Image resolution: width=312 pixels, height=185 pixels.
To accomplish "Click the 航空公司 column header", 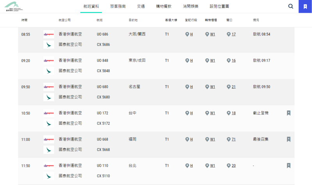I will click(x=65, y=20).
